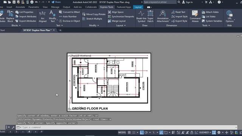
Task: Open the Undo history dropdown arrow
Action: click(39, 2)
